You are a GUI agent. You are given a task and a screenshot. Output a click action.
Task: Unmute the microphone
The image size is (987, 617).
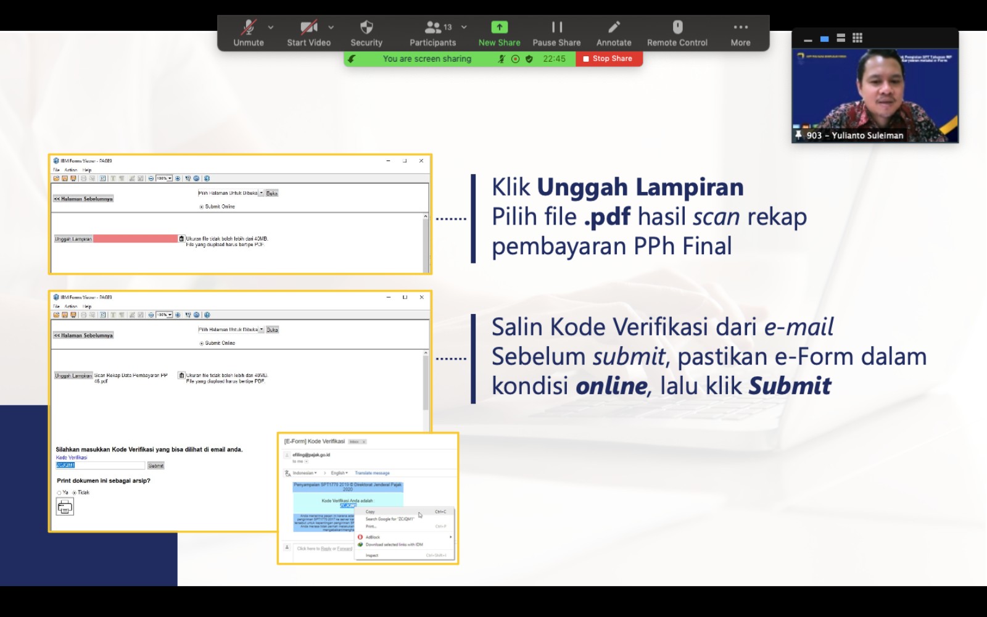click(x=249, y=33)
